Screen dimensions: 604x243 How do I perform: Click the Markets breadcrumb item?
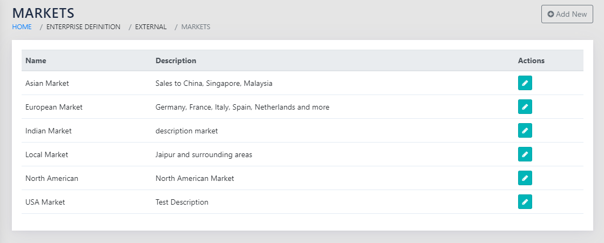tap(196, 26)
